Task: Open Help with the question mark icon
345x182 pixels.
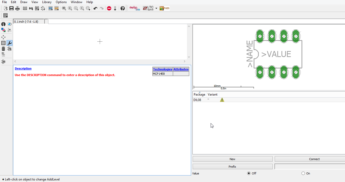Action: tap(123, 8)
